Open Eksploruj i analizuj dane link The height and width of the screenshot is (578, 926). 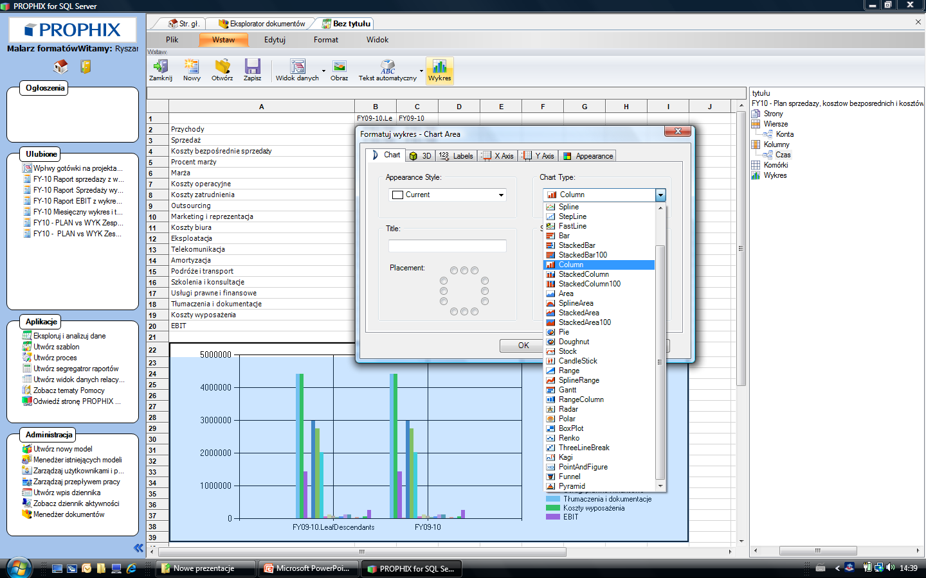(x=69, y=336)
